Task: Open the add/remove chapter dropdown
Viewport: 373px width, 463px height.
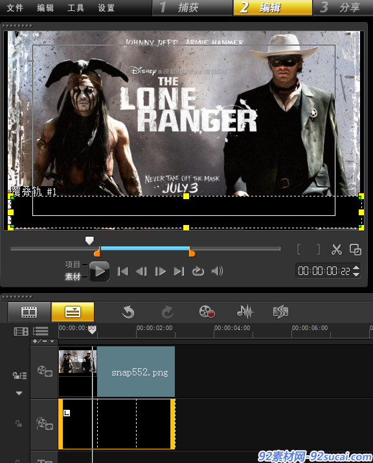Action: [x=43, y=341]
